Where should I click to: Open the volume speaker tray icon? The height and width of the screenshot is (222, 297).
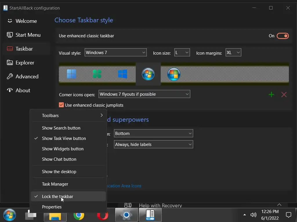(253, 215)
